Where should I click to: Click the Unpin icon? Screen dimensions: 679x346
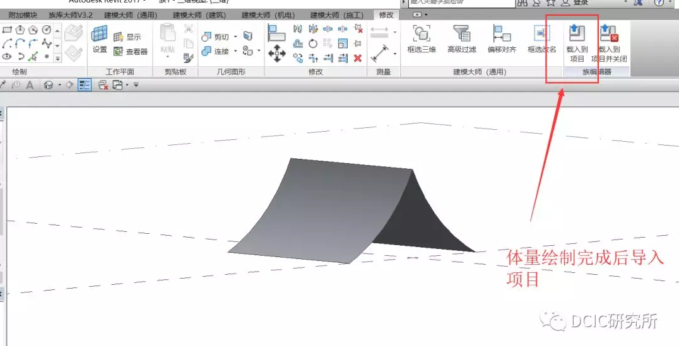click(x=358, y=29)
